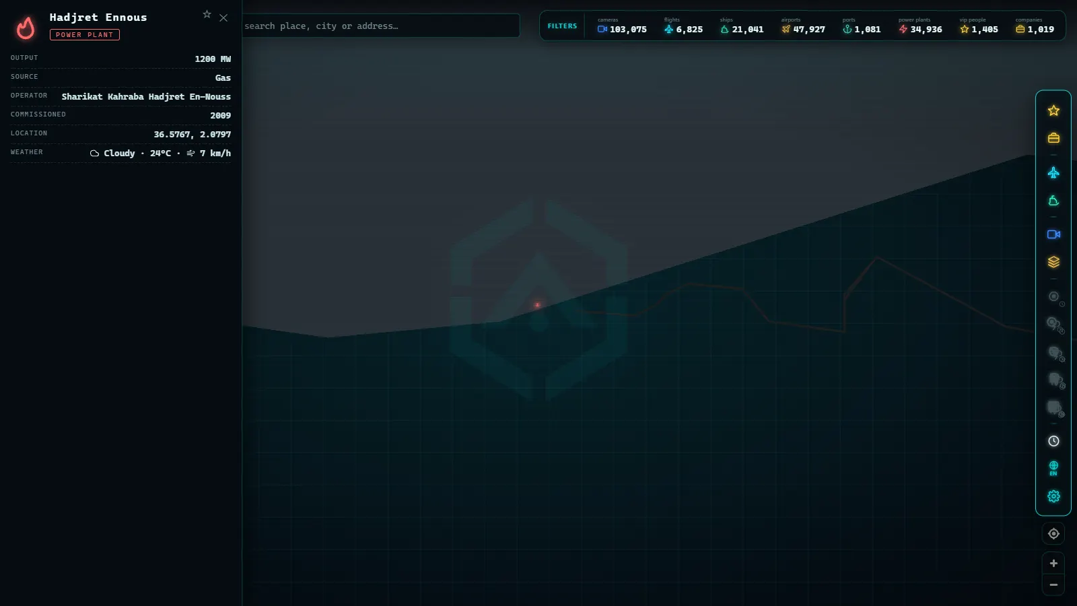
Task: Change language via the EN globe icon
Action: tap(1053, 468)
